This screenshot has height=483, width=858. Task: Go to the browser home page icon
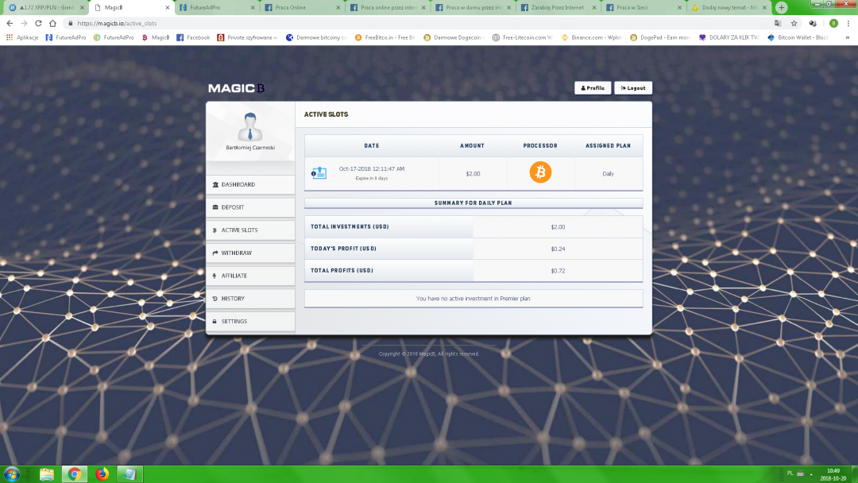[x=52, y=24]
